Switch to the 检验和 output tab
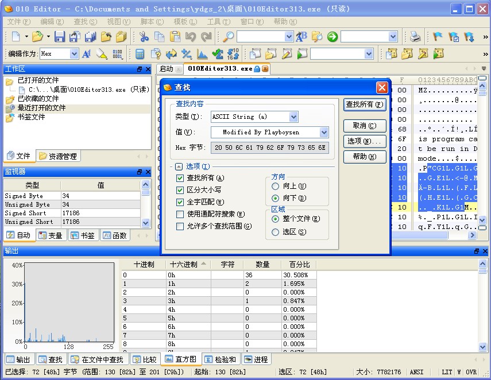This screenshot has height=380, width=491. (221, 359)
